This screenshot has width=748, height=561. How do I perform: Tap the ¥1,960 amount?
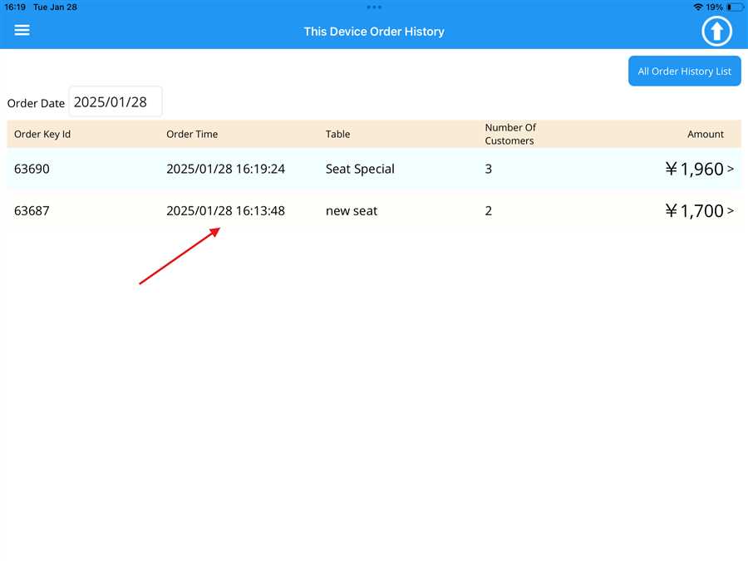pyautogui.click(x=694, y=169)
